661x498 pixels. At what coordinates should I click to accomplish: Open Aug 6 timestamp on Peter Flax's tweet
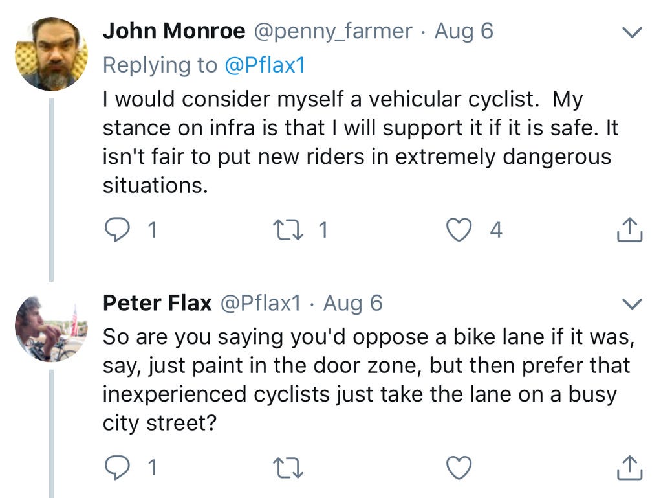click(353, 304)
